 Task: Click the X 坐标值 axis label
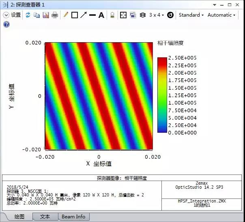click(99, 164)
